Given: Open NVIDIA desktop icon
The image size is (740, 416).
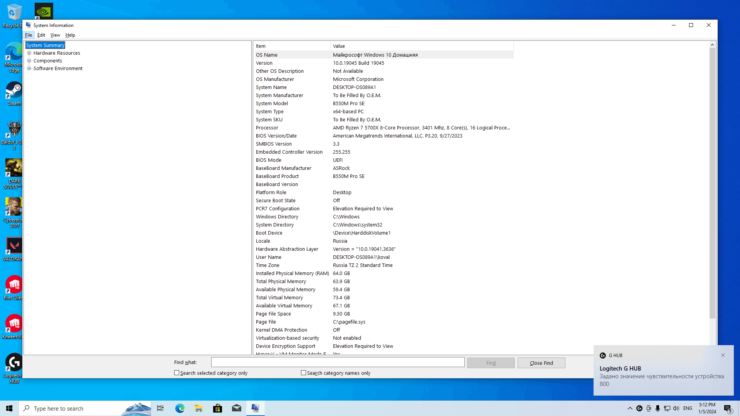Looking at the screenshot, I should [x=44, y=11].
